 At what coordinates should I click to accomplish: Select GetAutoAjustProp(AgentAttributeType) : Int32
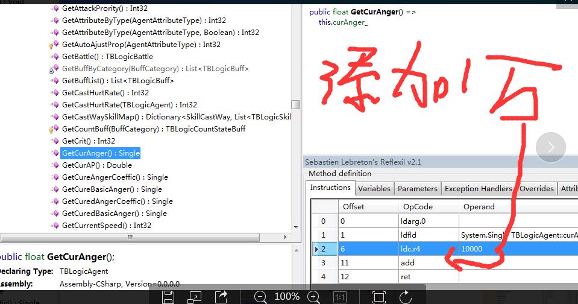pos(141,45)
